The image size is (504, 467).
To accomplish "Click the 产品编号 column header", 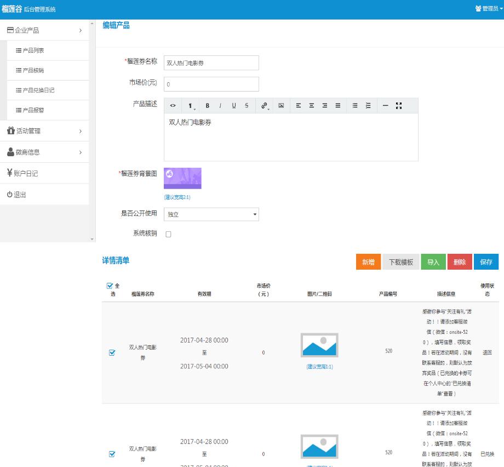I will tap(388, 294).
